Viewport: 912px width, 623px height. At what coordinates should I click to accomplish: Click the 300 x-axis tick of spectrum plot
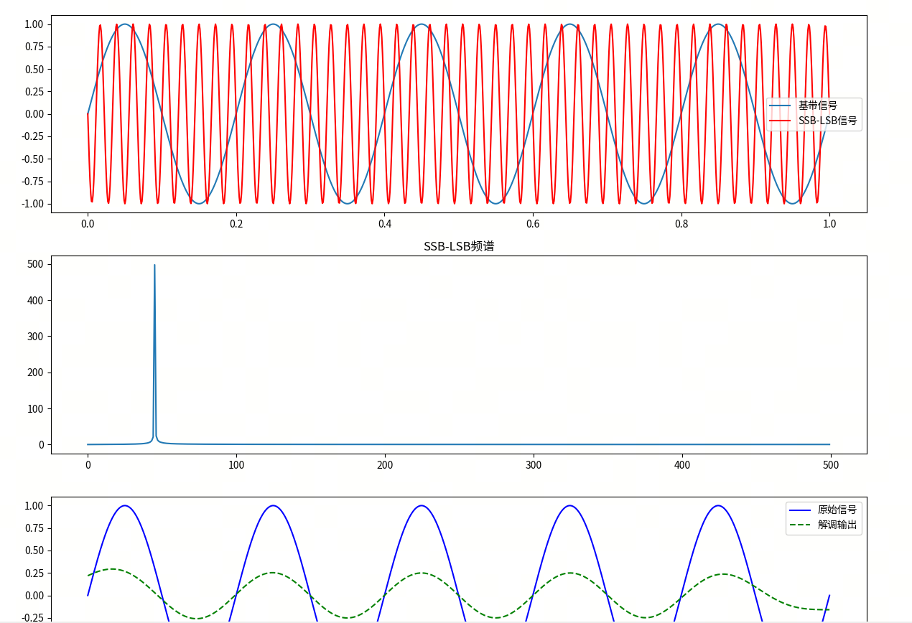pos(533,465)
